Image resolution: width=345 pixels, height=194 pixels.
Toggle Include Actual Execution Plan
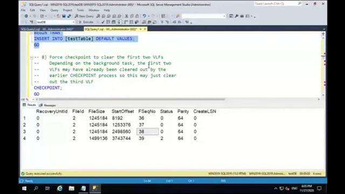tap(126, 22)
